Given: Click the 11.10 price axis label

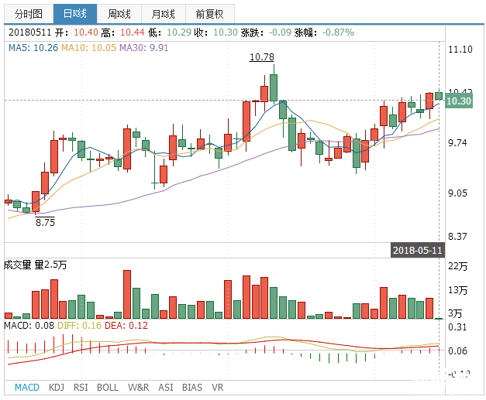Looking at the screenshot, I should point(460,50).
